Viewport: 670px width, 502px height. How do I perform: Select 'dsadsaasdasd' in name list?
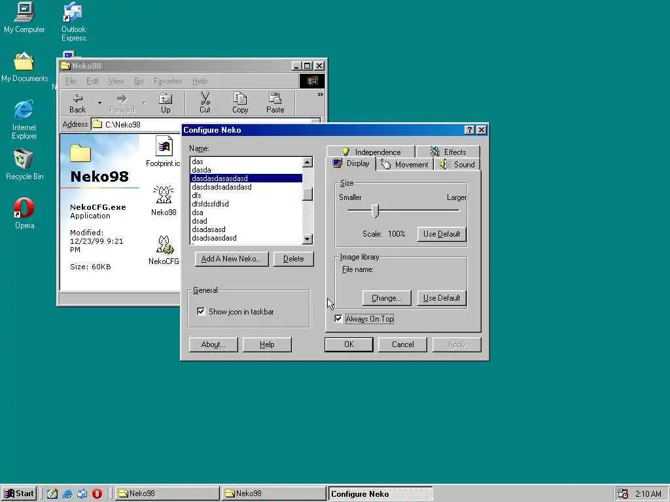tap(246, 238)
